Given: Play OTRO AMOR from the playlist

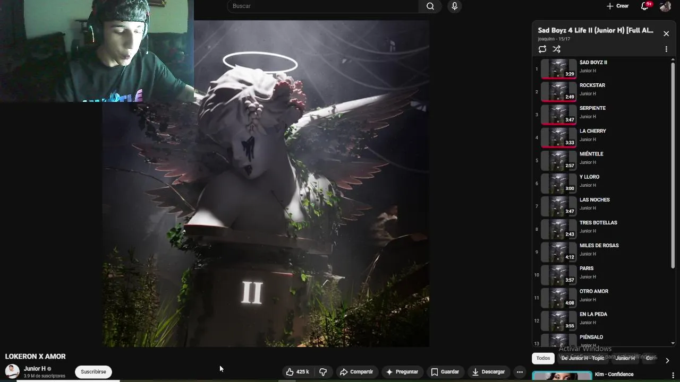Looking at the screenshot, I should 601,297.
